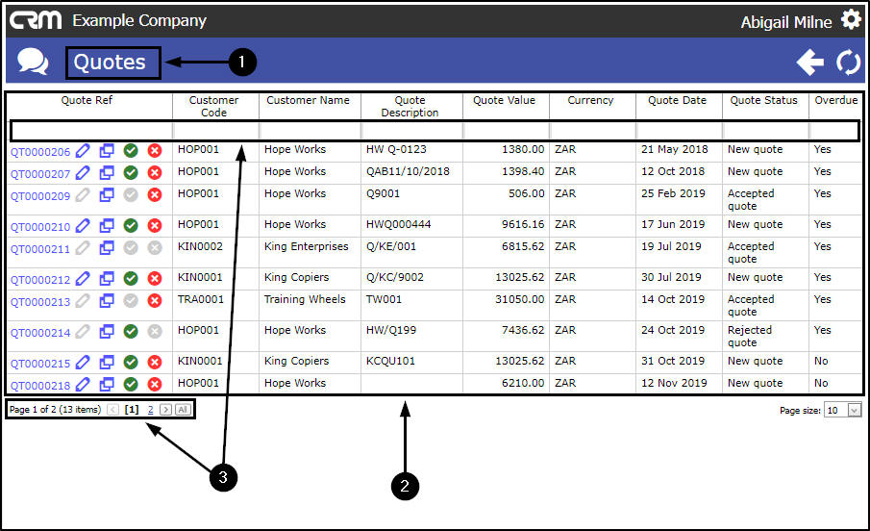Sort by Overdue column header

pos(835,100)
